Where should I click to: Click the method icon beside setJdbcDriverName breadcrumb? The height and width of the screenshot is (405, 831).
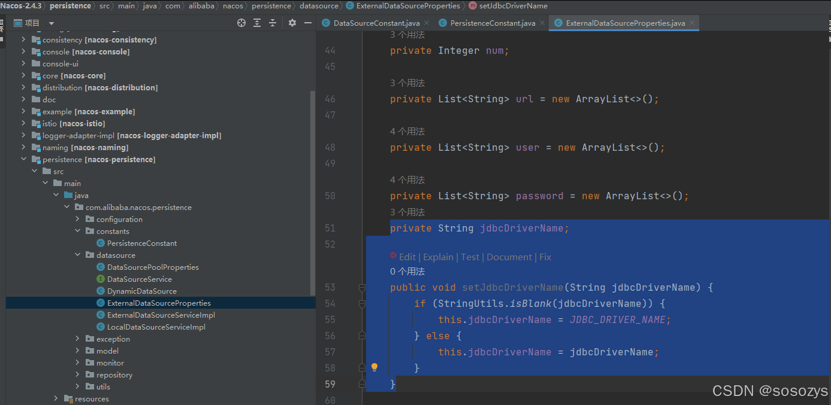click(x=473, y=5)
